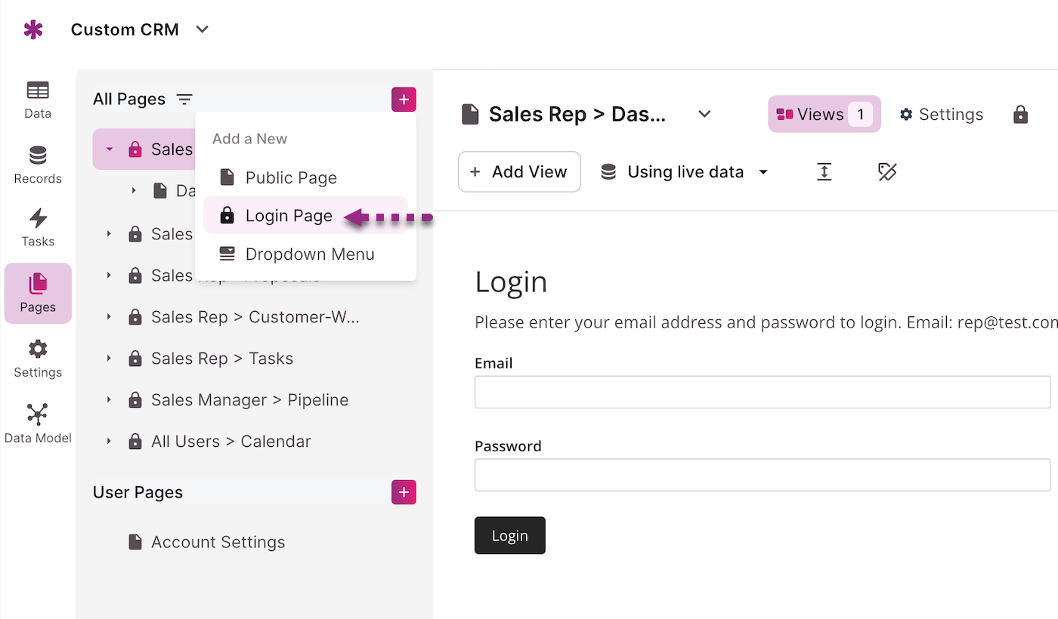Expand the All Users > Calendar page
Viewport: 1058px width, 619px height.
click(109, 442)
